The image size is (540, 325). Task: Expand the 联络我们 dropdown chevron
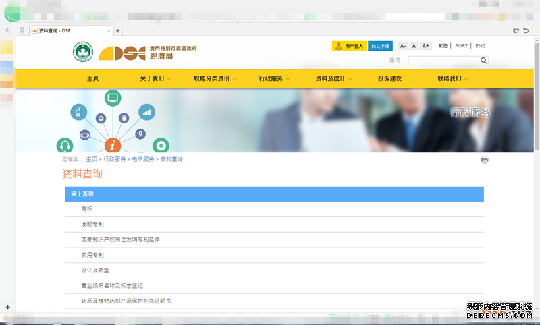[x=466, y=79]
